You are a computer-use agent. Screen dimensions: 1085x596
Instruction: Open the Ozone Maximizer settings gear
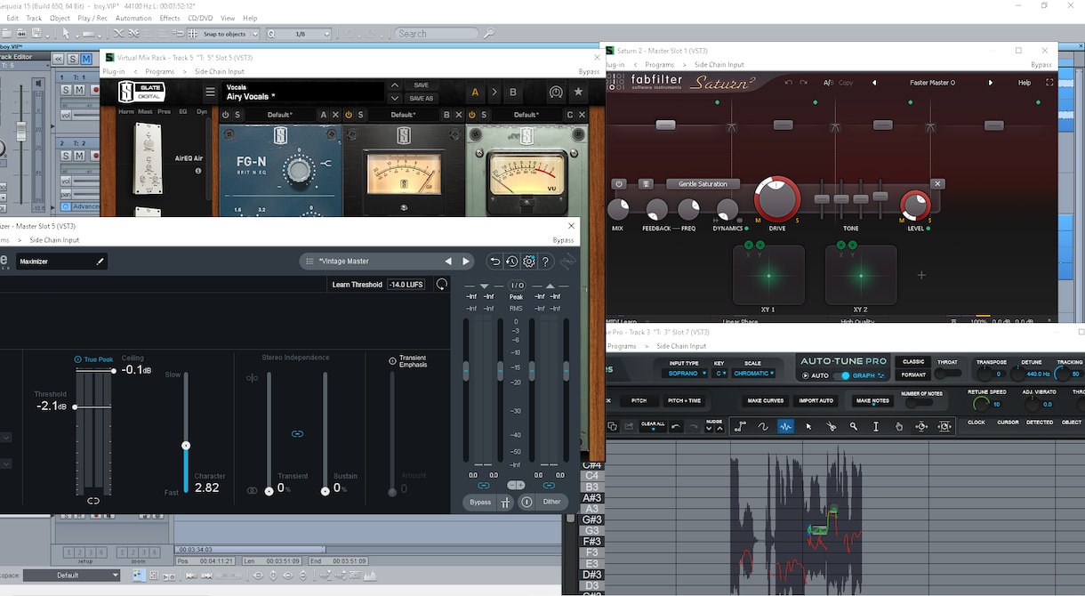click(x=529, y=262)
